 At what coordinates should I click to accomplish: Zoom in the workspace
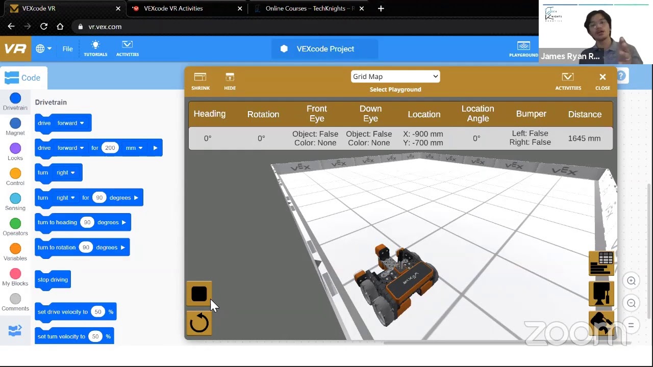[631, 280]
